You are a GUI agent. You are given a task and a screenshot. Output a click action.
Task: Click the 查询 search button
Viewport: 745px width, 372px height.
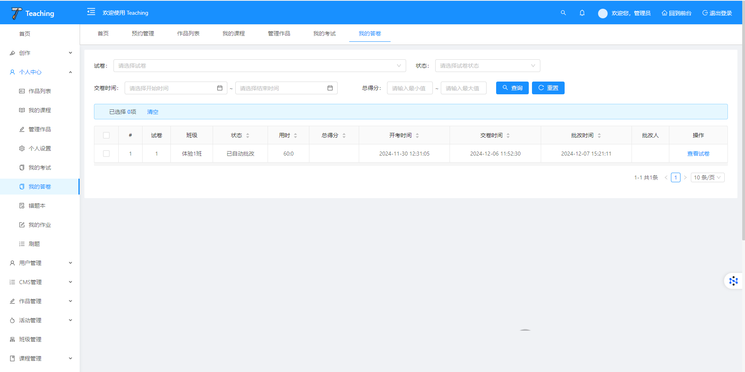pyautogui.click(x=512, y=88)
